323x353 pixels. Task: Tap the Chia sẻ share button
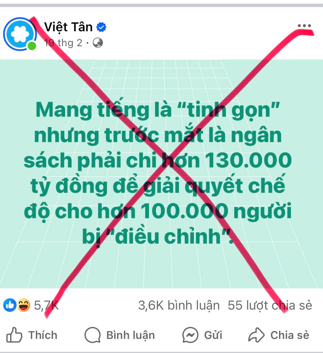tap(279, 335)
